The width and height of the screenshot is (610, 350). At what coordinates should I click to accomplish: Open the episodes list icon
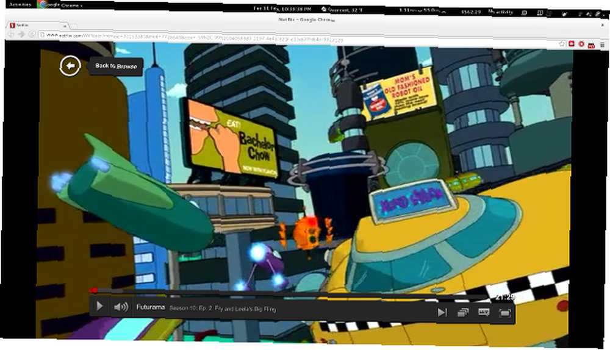click(x=463, y=312)
